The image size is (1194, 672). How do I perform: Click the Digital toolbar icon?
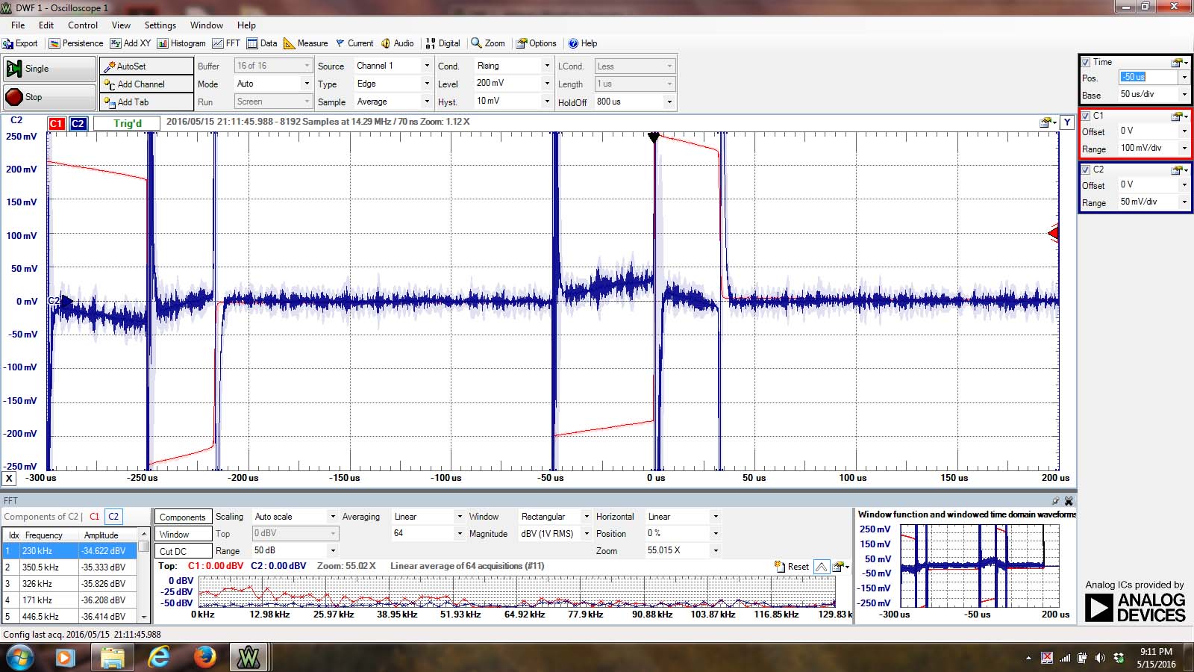[443, 43]
